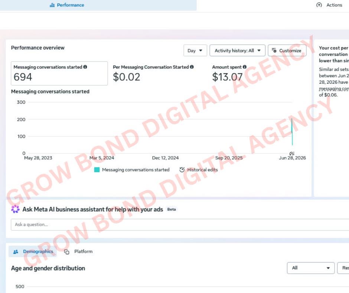Click the Platform devices icon
The height and width of the screenshot is (293, 349).
click(66, 252)
